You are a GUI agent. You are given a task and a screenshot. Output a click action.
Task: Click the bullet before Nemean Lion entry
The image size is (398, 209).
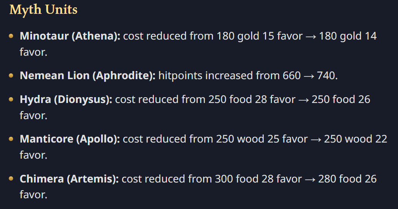(11, 75)
